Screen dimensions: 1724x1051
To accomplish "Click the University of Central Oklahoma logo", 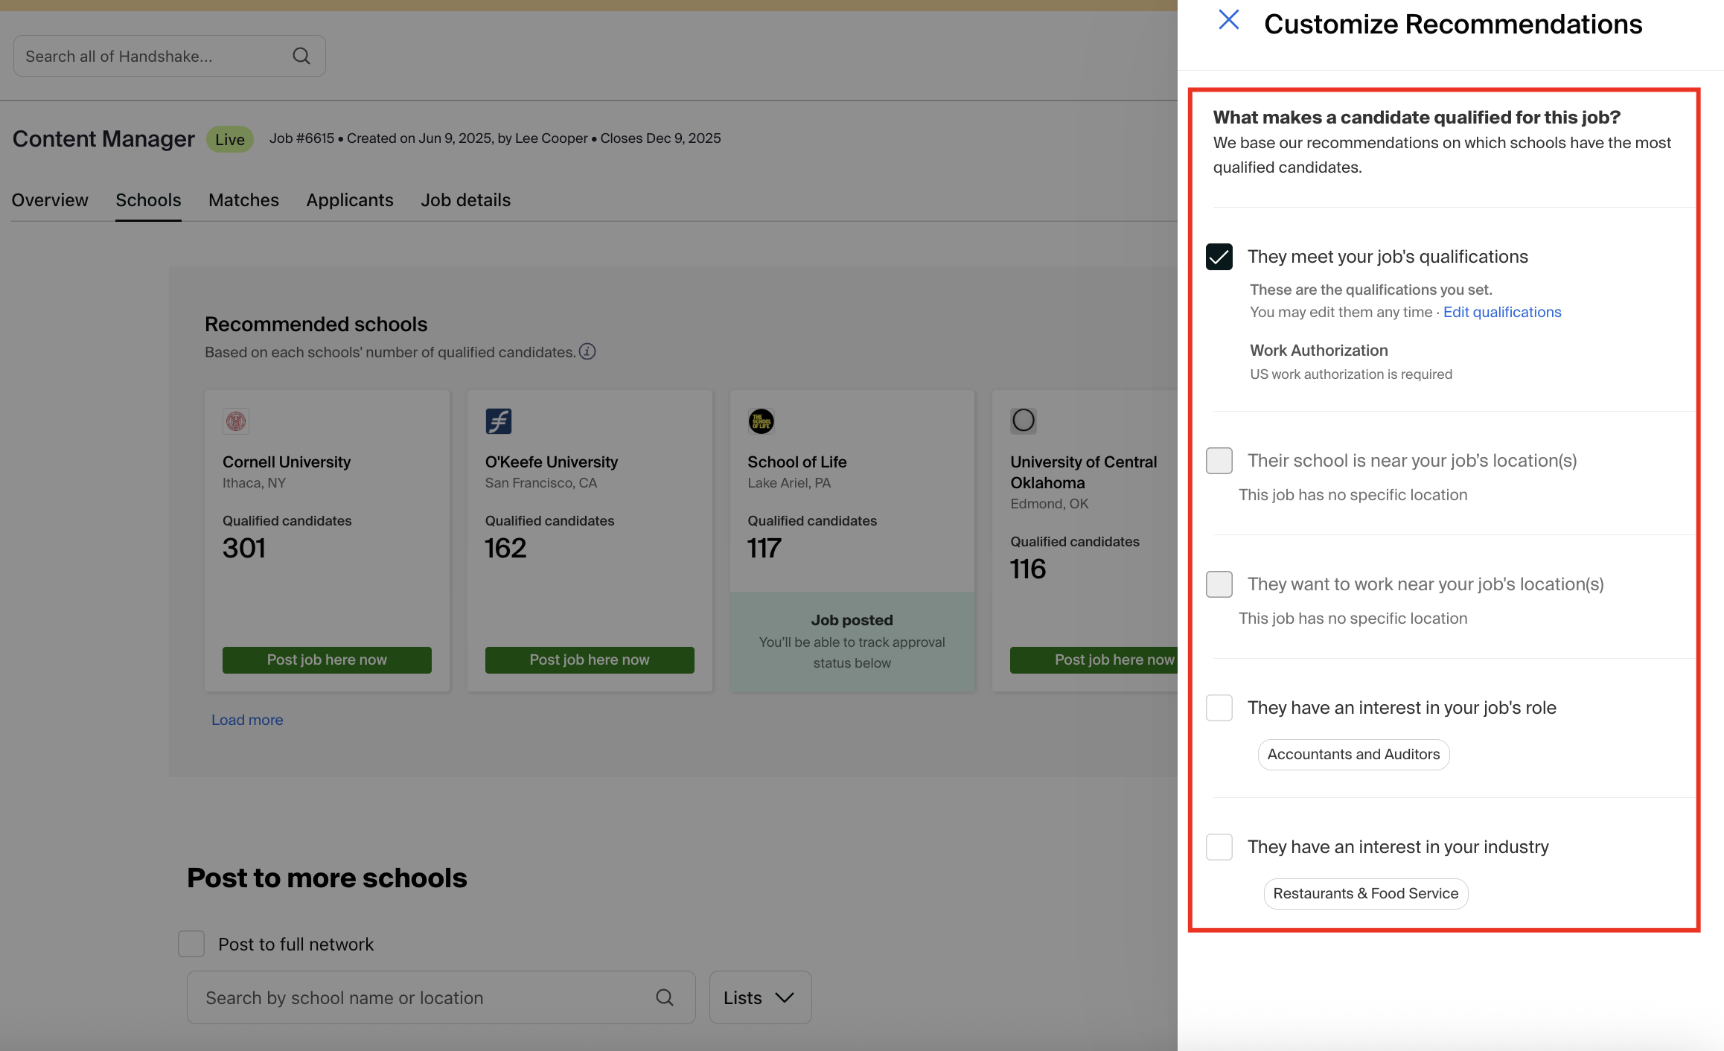I will tap(1024, 421).
